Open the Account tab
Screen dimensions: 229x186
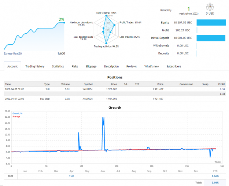(x=12, y=66)
